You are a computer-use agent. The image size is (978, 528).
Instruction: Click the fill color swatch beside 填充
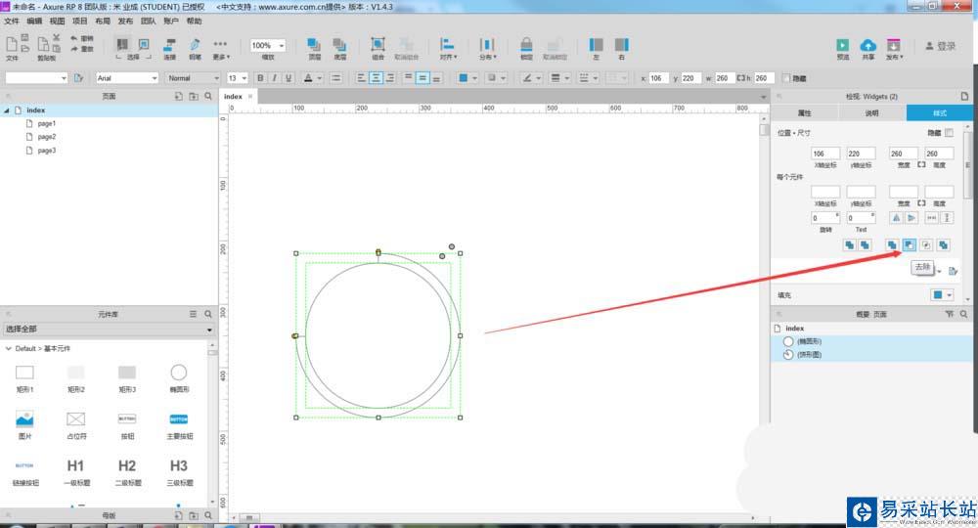tap(938, 295)
